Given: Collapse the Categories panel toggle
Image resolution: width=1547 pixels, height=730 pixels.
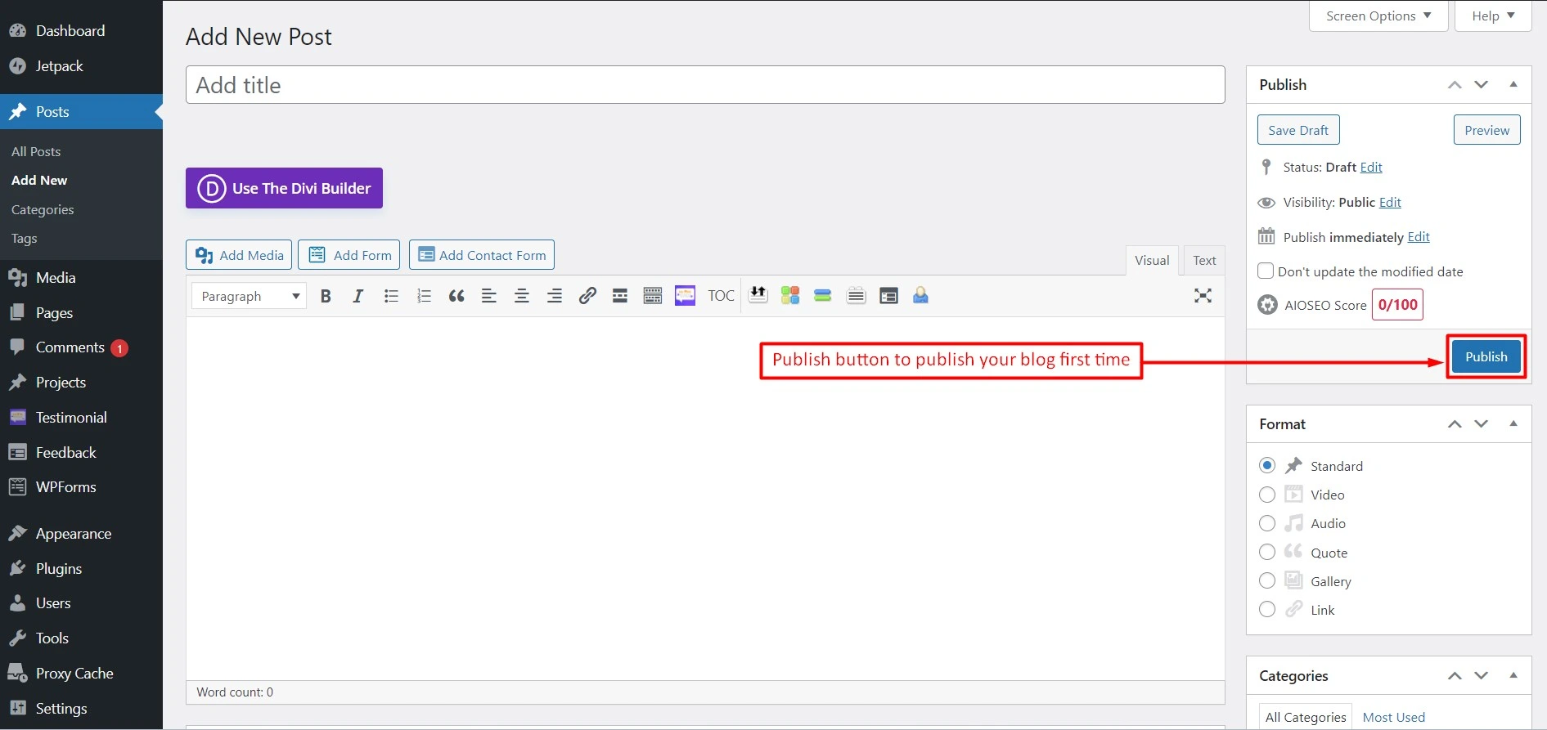Looking at the screenshot, I should point(1513,675).
